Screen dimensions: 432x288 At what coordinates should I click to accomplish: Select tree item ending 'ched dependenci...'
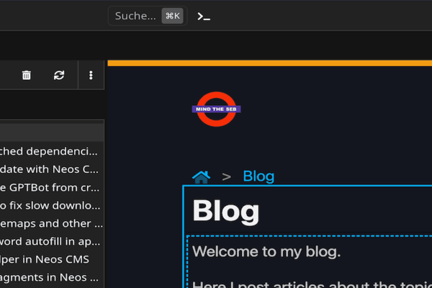coord(49,151)
